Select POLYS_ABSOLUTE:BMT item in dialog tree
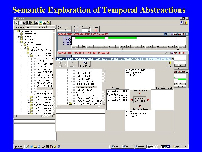The image size is (202, 152). pos(87,98)
